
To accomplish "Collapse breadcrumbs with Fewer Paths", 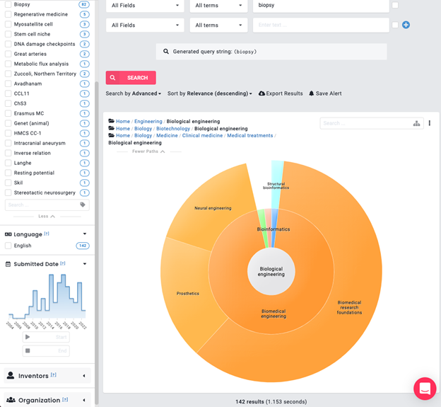I will [x=148, y=151].
